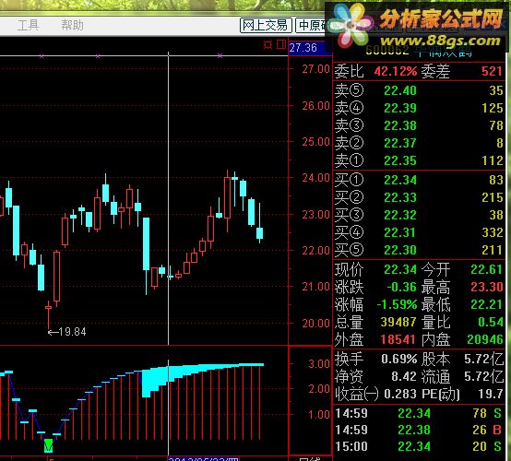The width and height of the screenshot is (511, 461).
Task: Open the 工具 menu
Action: pyautogui.click(x=28, y=25)
